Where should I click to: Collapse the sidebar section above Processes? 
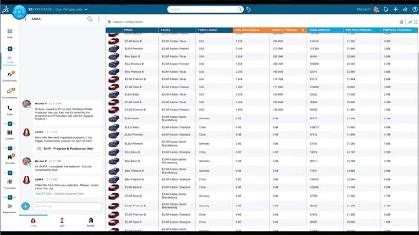tap(10, 173)
